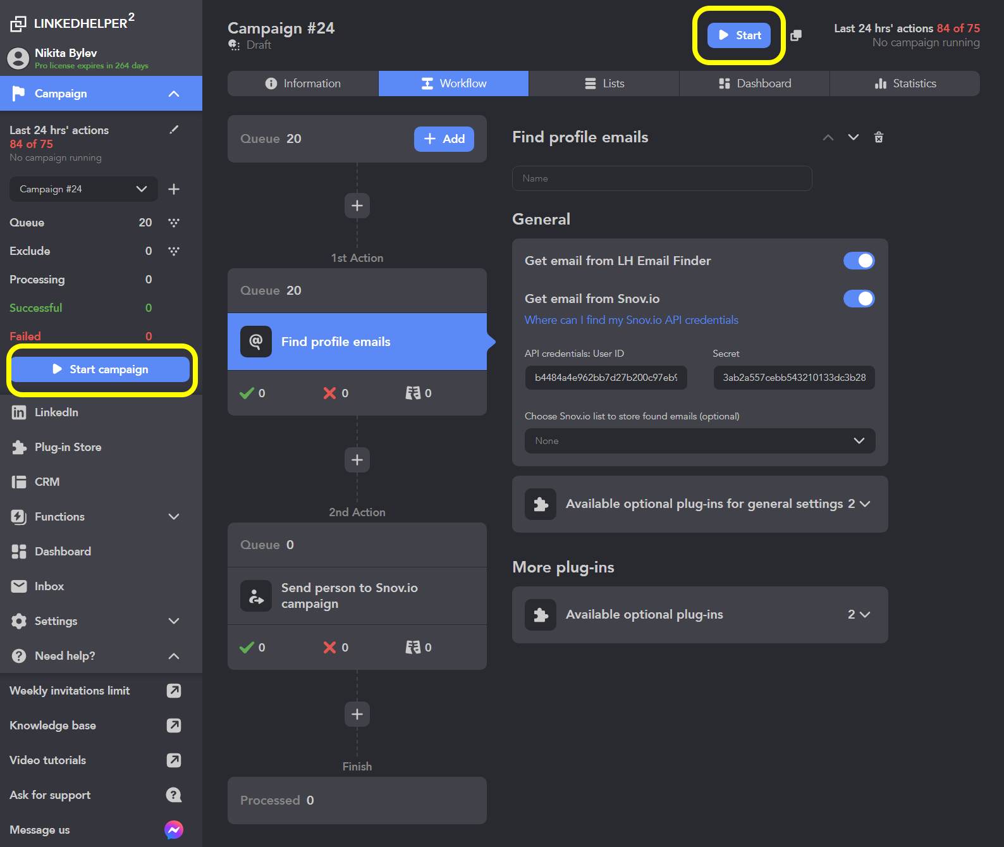Image resolution: width=1004 pixels, height=847 pixels.
Task: Open Successful list in sidebar
Action: 82,308
